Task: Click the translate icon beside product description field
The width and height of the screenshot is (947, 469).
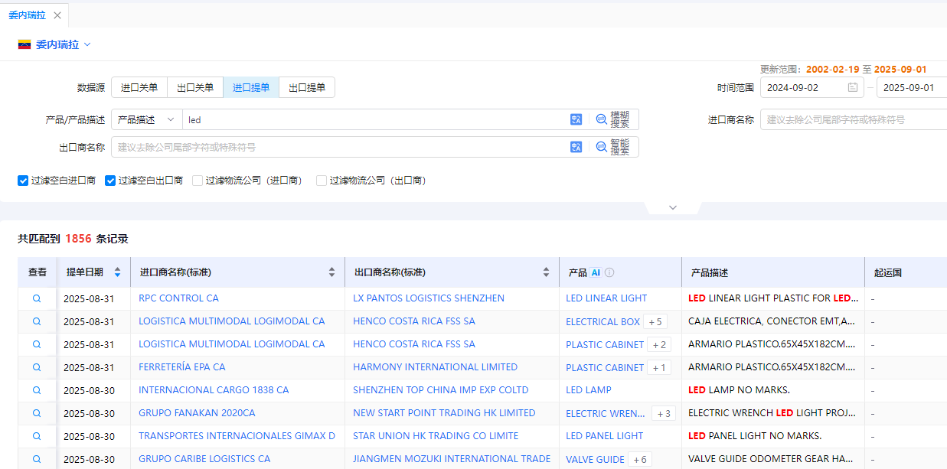Action: (x=576, y=119)
